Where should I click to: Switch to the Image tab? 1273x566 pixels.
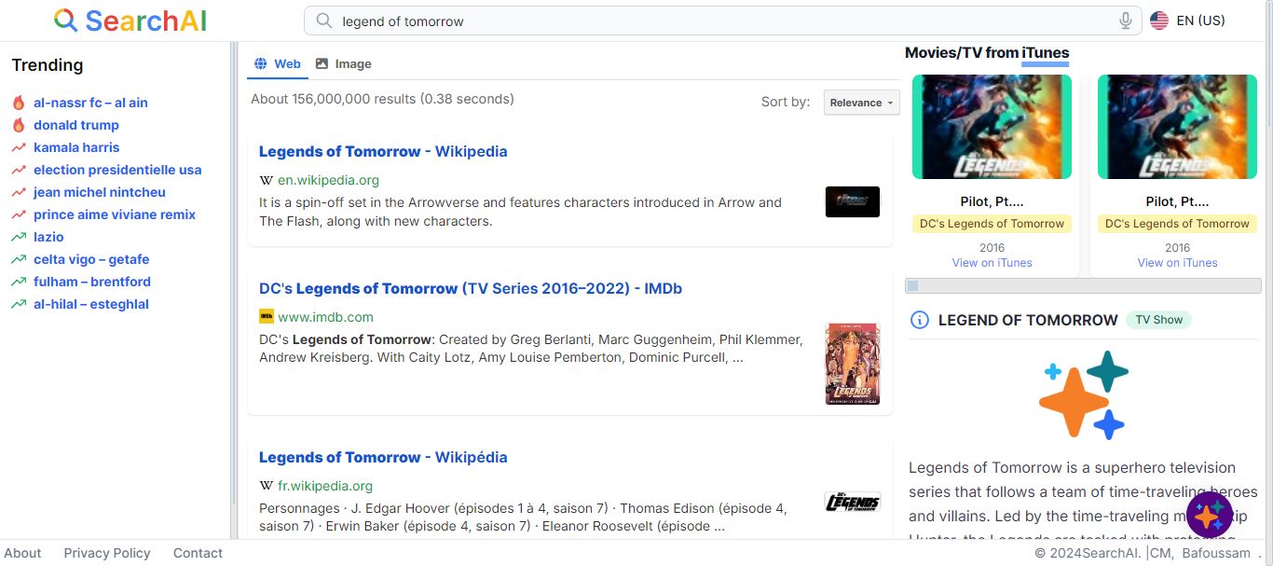pos(343,63)
